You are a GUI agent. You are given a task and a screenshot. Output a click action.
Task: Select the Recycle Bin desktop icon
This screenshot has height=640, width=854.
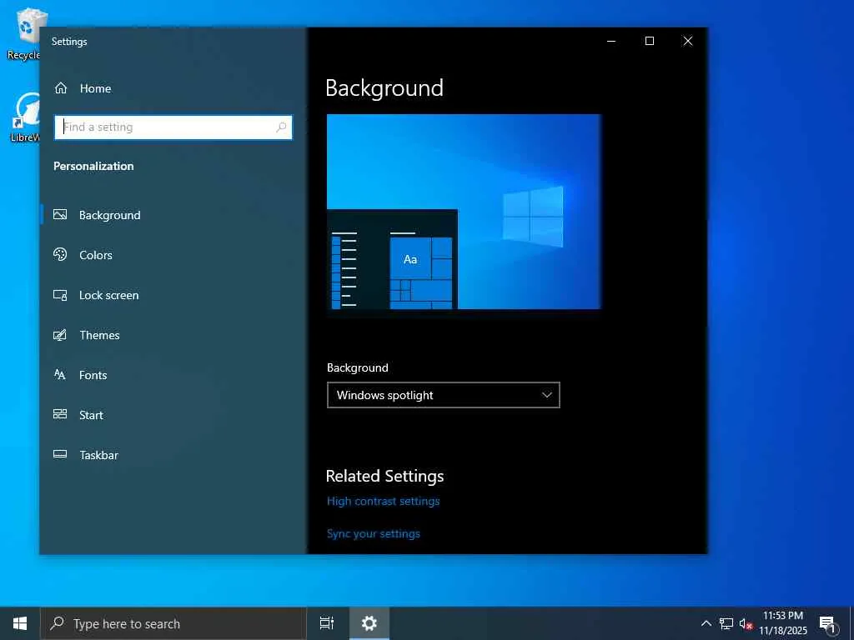24,33
